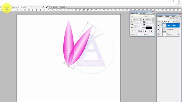Screen dimensions: 182x102
Task: Open the anti-aliasing Sharp dropdown
Action: point(150,35)
